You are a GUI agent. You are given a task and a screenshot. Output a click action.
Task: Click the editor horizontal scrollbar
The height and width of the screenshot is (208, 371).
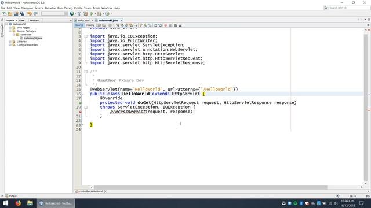(x=210, y=187)
